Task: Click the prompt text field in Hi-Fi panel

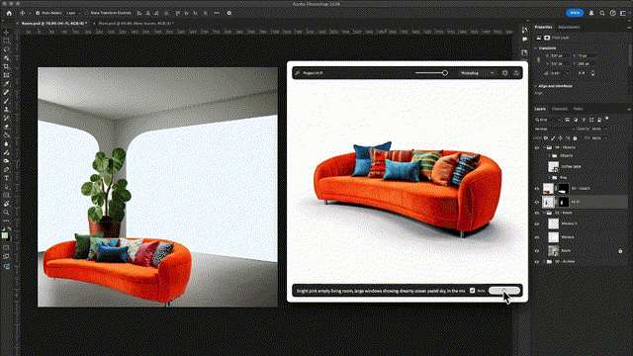Action: click(x=380, y=291)
